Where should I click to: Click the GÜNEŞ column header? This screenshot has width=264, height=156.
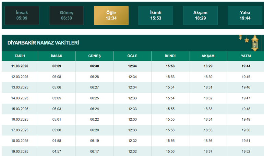point(94,56)
